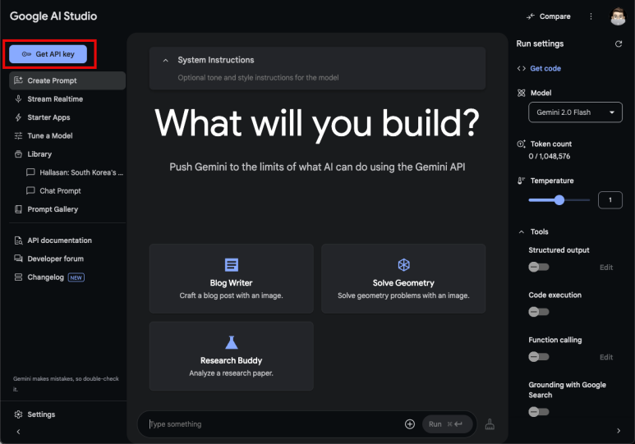
Task: Click the Blog Writer document icon
Action: coord(231,265)
